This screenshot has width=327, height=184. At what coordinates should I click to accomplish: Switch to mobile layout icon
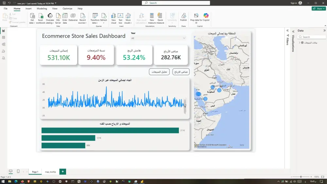point(18,171)
